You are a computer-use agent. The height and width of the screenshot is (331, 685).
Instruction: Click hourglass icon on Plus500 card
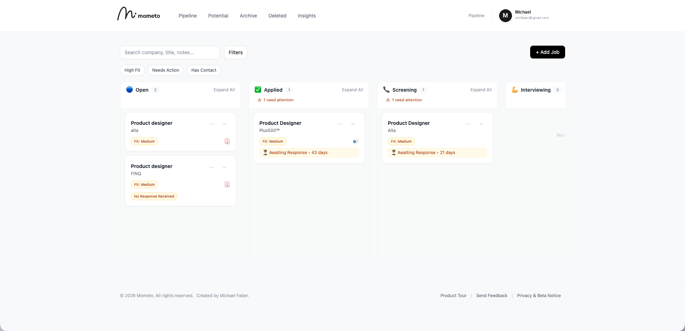click(x=265, y=153)
